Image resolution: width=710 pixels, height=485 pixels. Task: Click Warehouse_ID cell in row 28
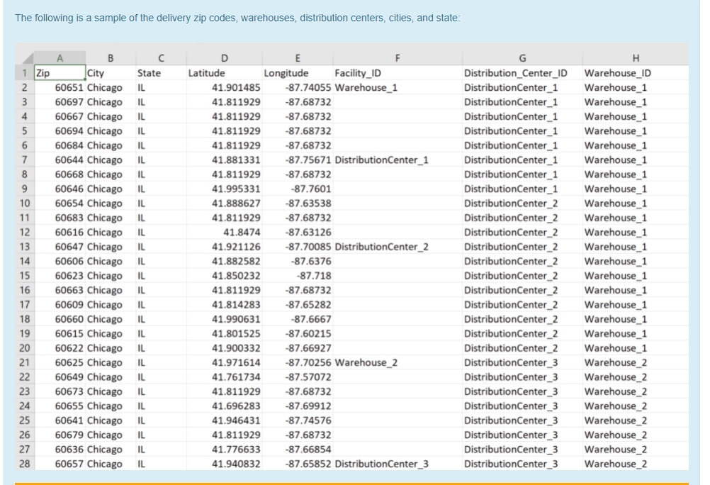(636, 464)
